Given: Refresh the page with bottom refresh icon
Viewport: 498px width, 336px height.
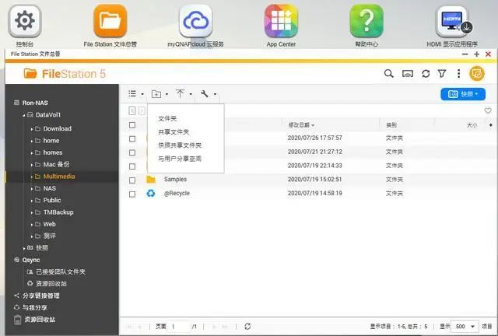Looking at the screenshot, I should pos(247,326).
